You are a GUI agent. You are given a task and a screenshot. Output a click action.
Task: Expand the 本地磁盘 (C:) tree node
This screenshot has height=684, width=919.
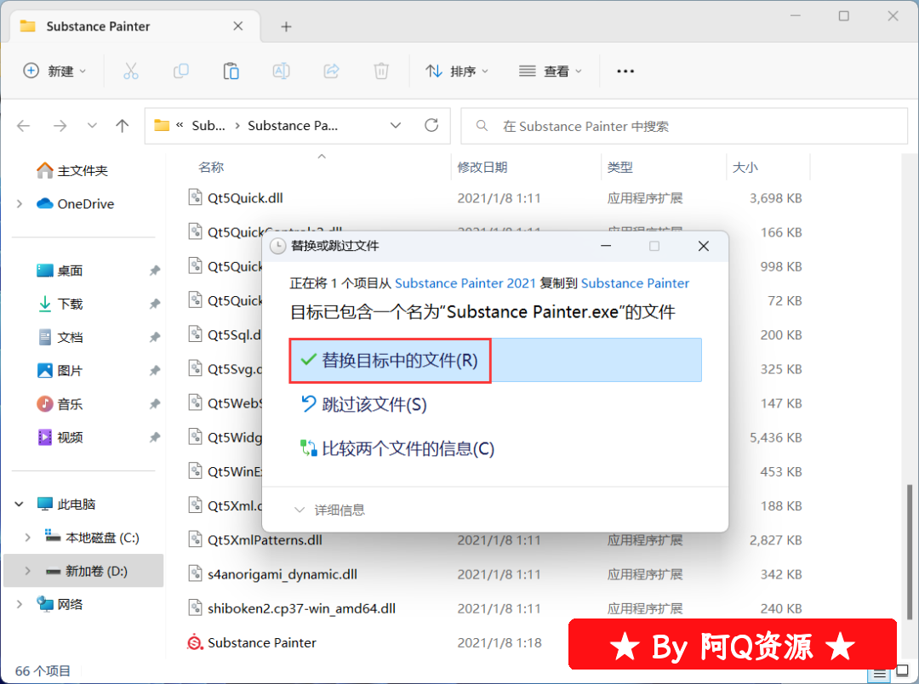click(x=28, y=538)
